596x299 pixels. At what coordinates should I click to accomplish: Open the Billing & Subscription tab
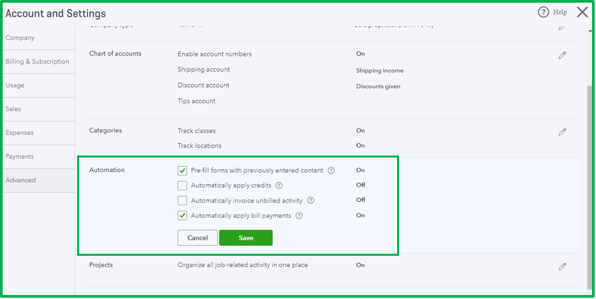point(39,62)
